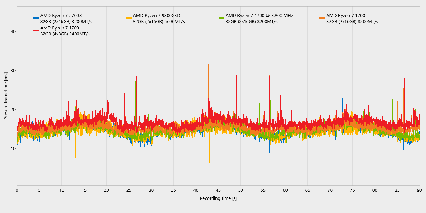Click the 15 tick on the time axis
This screenshot has height=213, width=426.
click(x=84, y=190)
